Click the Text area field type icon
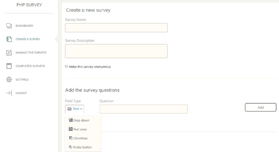The width and height of the screenshot is (279, 152). pyautogui.click(x=71, y=129)
